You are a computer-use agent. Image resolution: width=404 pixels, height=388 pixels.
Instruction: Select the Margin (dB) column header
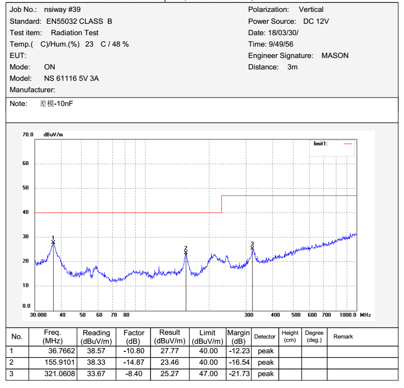pyautogui.click(x=238, y=337)
